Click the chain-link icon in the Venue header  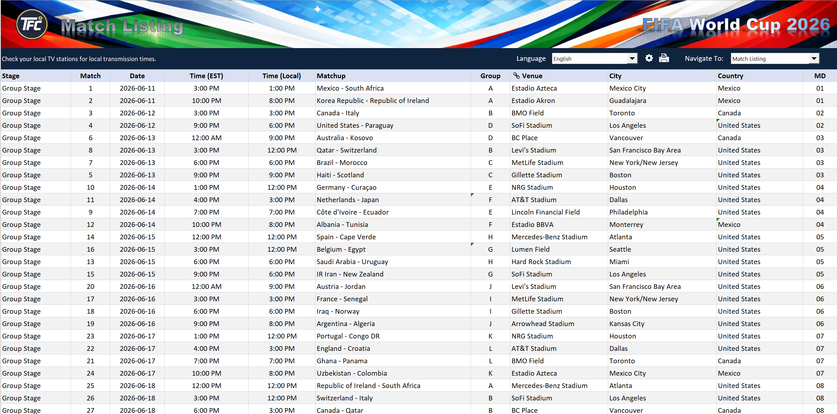click(x=517, y=76)
